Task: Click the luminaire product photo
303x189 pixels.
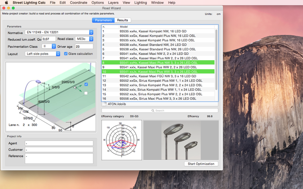Action: tap(181, 140)
